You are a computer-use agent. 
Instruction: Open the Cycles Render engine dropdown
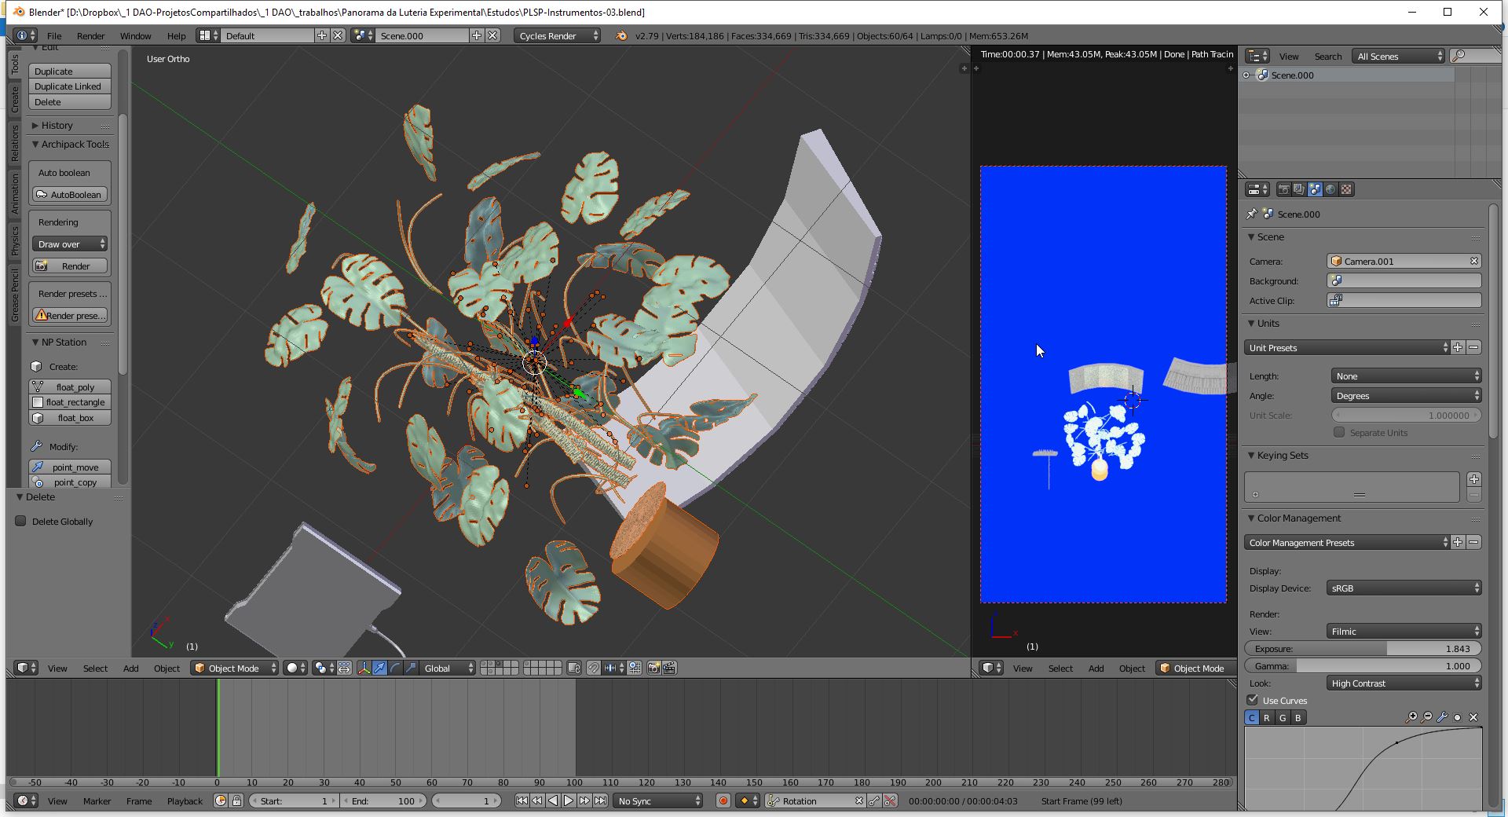558,35
